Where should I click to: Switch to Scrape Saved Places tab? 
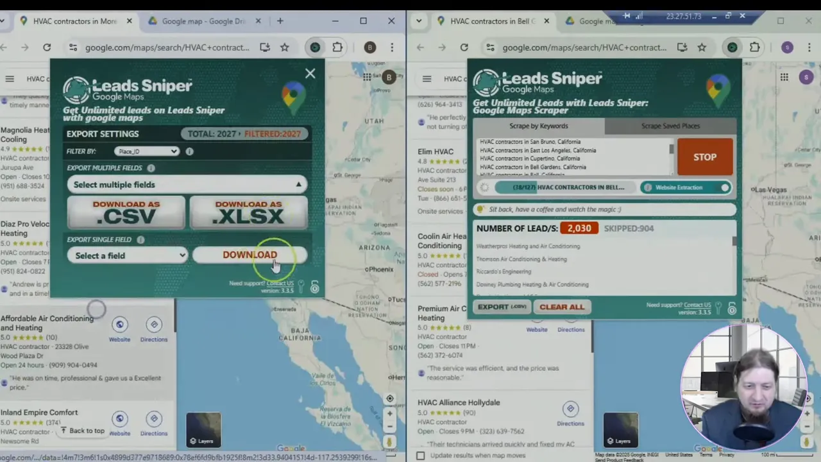point(670,126)
